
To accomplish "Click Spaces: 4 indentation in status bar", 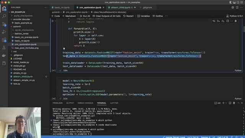I will point(206,137).
